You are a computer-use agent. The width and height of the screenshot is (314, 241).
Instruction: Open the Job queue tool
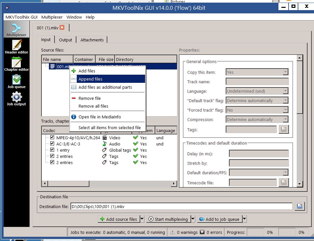16,81
